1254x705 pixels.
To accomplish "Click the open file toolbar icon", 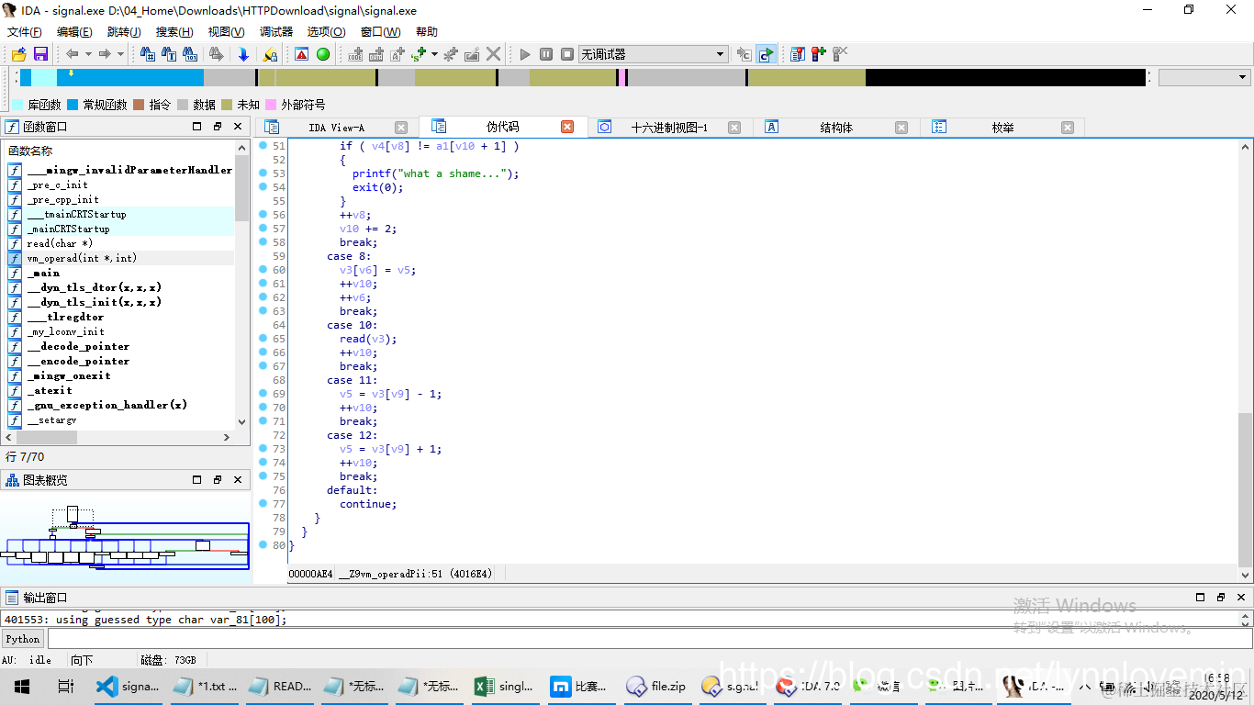I will click(19, 54).
